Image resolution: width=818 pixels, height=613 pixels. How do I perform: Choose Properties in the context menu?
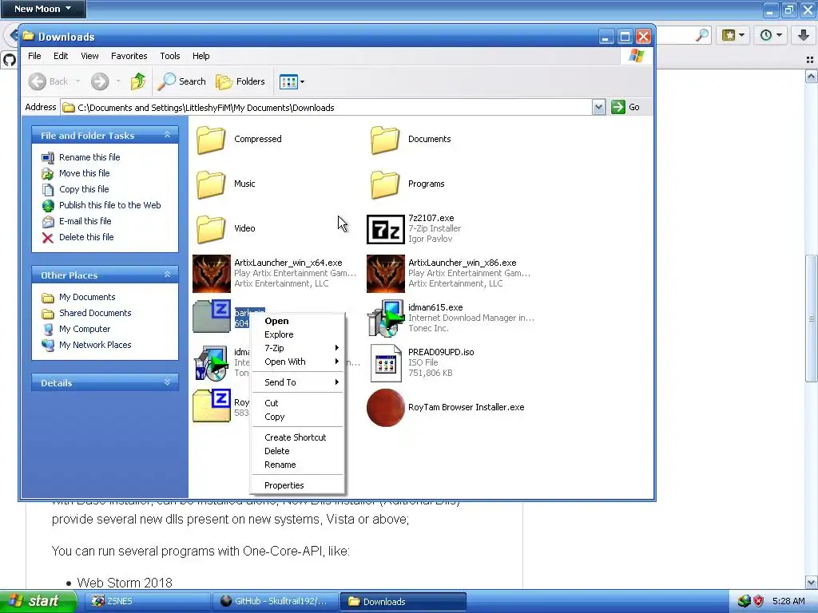(x=297, y=485)
